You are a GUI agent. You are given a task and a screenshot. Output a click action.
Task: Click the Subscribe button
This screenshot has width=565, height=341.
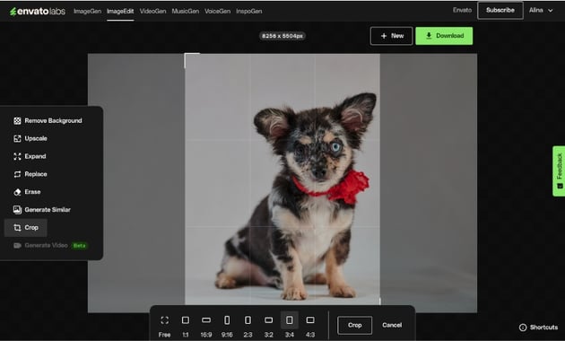click(x=500, y=10)
